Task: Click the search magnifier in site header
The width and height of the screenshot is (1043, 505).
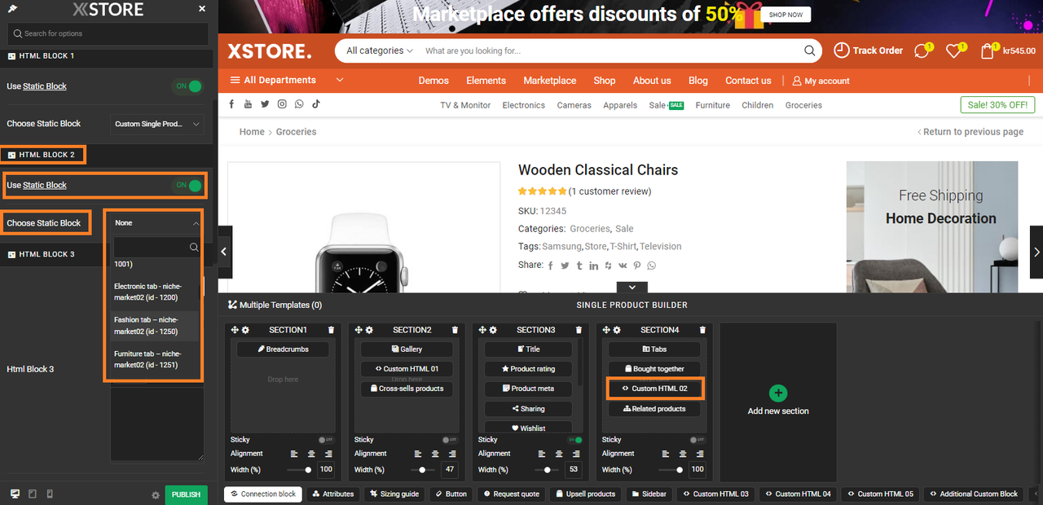Action: point(809,50)
